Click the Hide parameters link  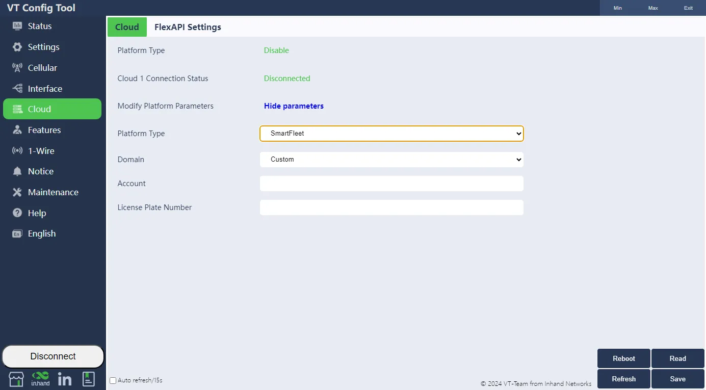coord(294,106)
